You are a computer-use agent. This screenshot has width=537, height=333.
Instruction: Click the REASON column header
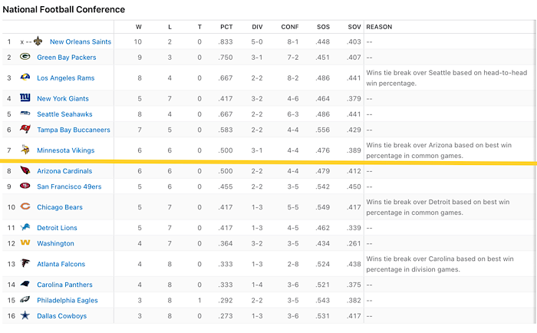point(379,27)
